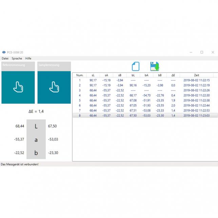Select row with time 2019-08-02 11:22:15
This screenshot has width=218, height=218.
coord(145,80)
